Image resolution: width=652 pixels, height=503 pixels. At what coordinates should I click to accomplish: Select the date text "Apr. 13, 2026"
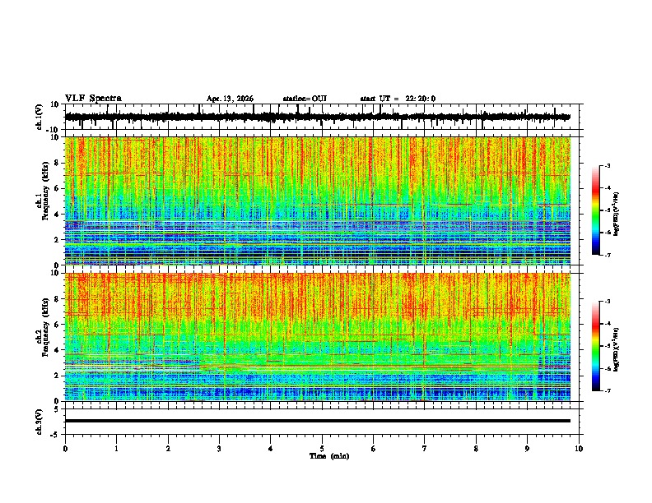pos(230,99)
